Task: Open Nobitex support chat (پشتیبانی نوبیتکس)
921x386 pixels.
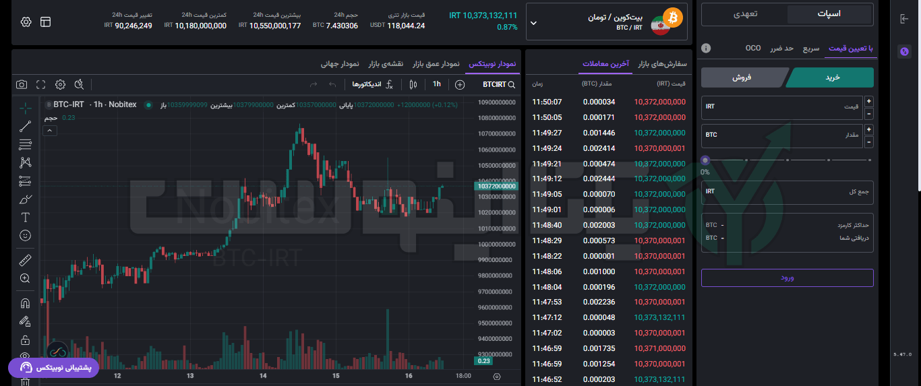Action: click(x=54, y=368)
